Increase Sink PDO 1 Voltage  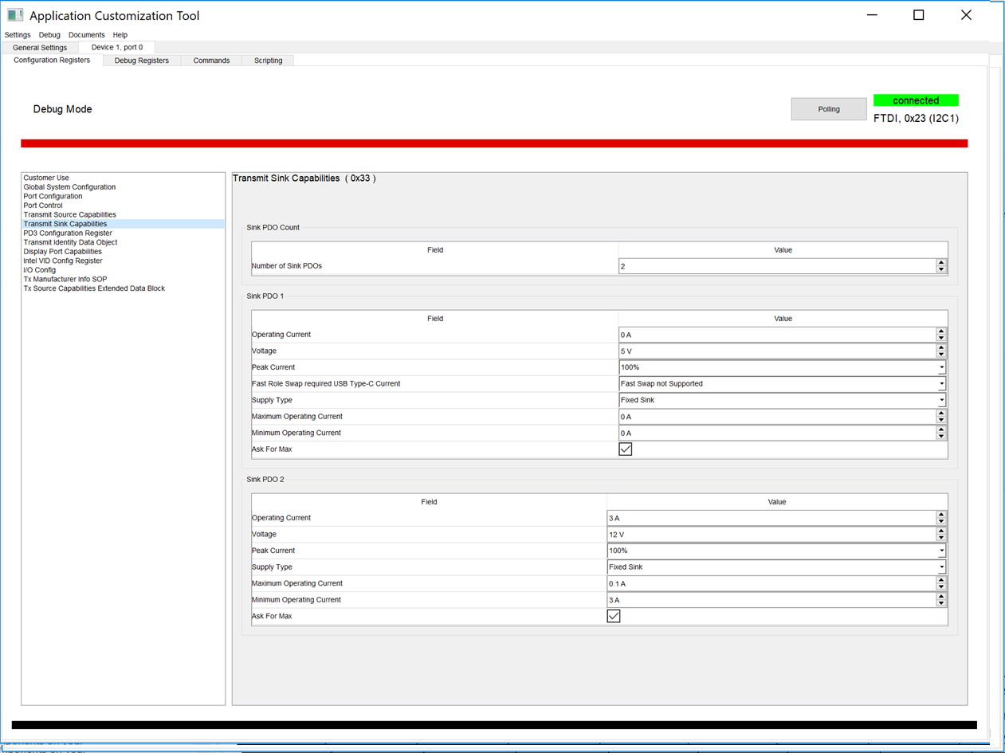click(941, 347)
